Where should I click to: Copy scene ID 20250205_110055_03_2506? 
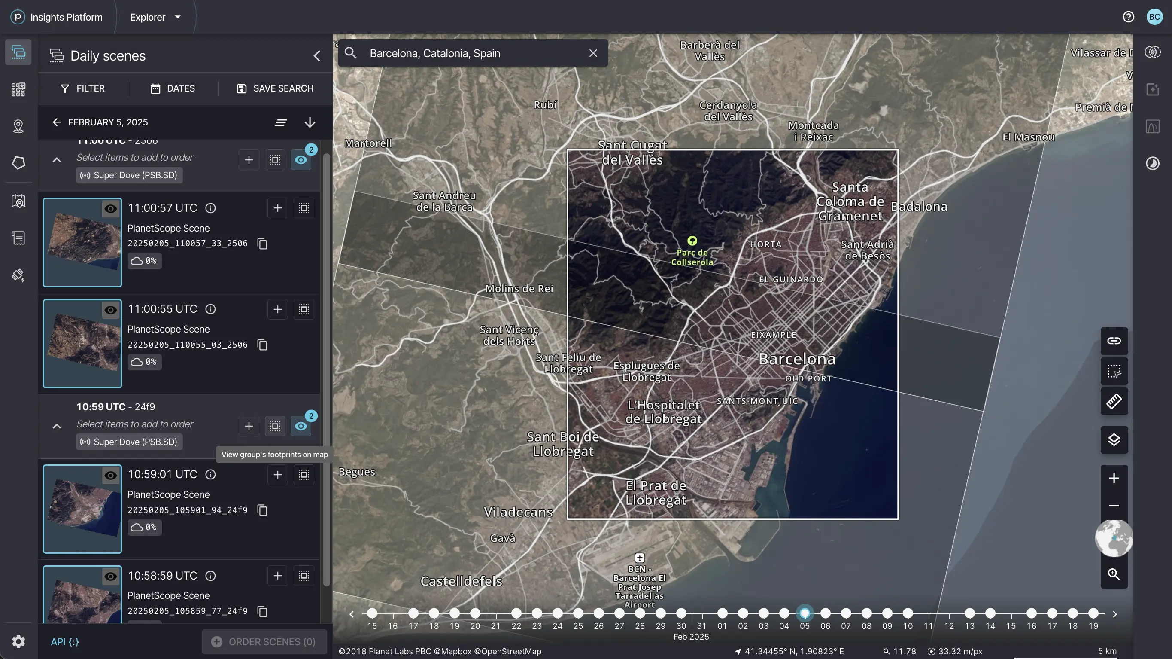262,345
